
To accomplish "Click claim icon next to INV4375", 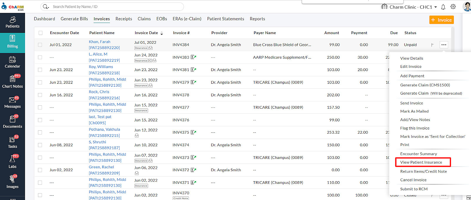I will pos(193,132).
